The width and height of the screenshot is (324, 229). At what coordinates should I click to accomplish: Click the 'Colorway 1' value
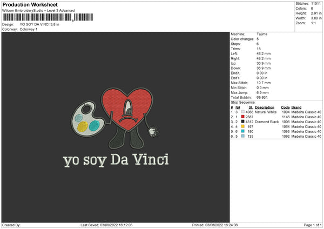click(x=29, y=29)
